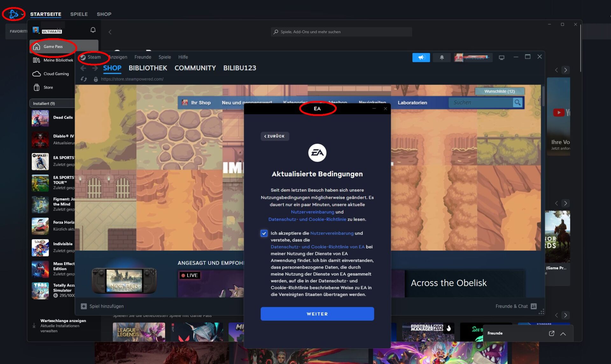
Task: Select Diablo IV in installed games
Action: coord(53,140)
